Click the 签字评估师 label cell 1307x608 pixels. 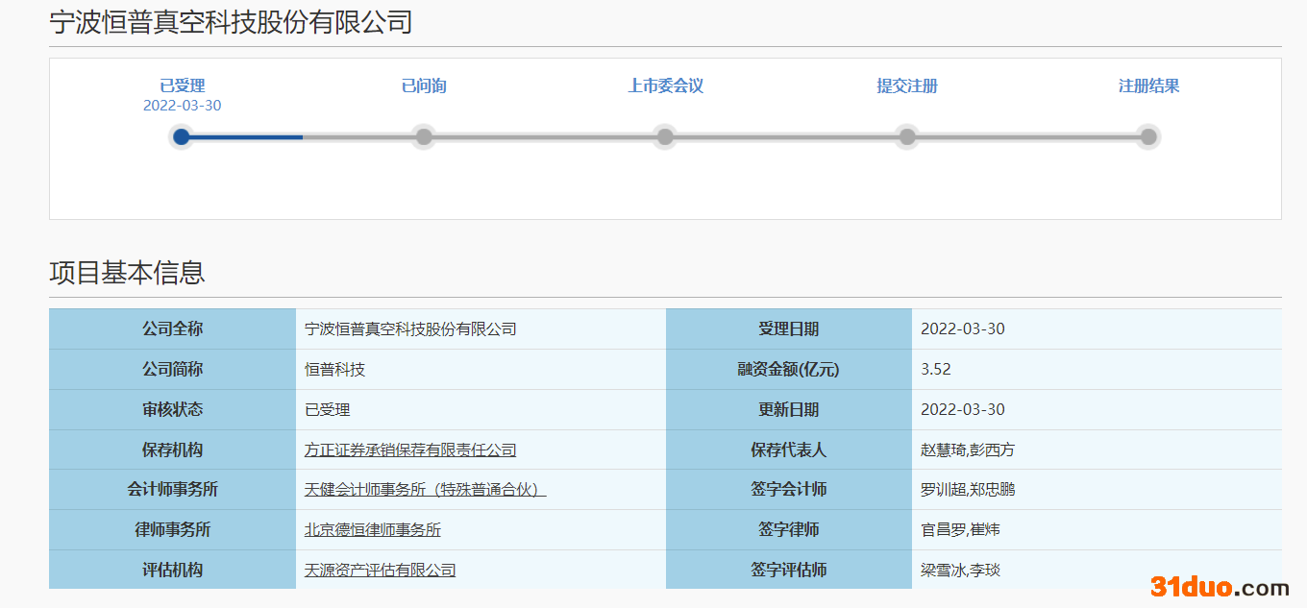pos(789,570)
